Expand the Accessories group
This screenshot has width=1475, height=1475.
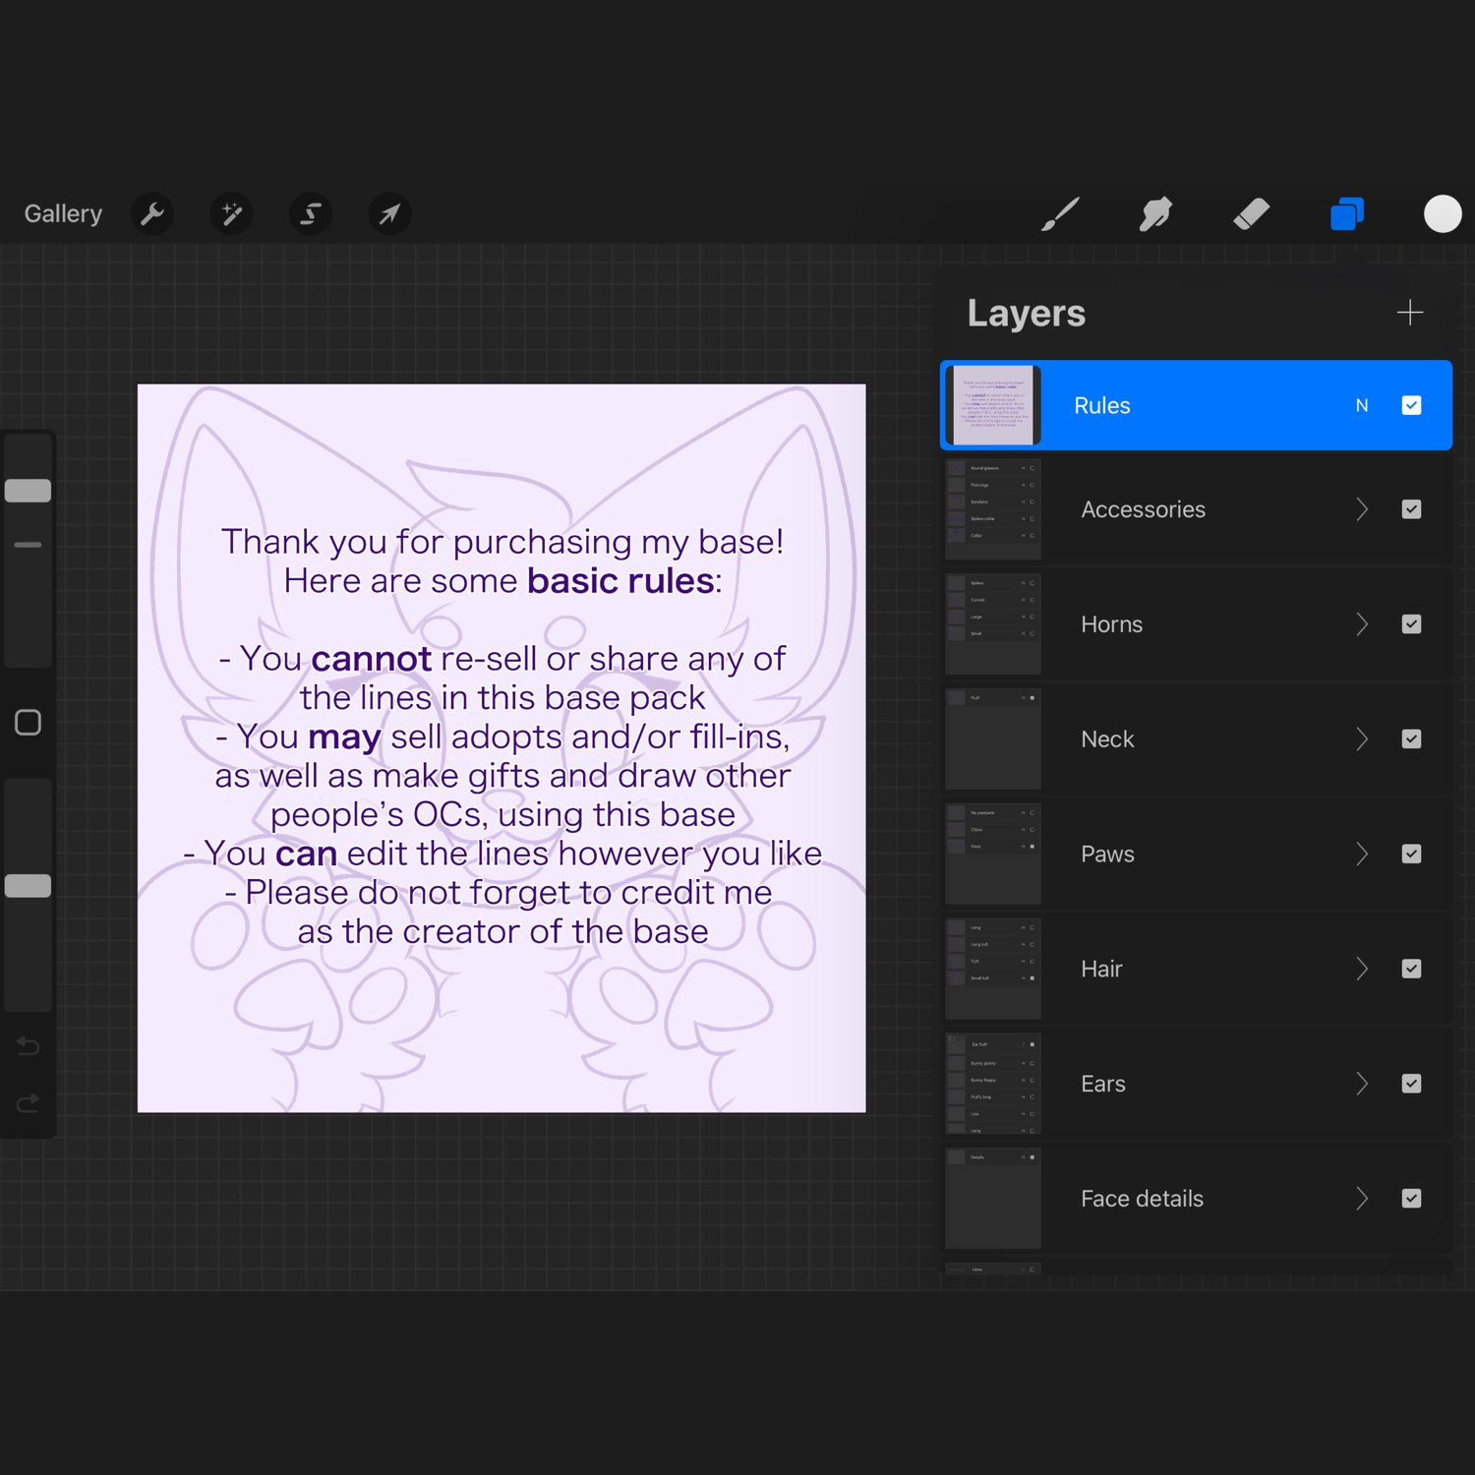point(1362,509)
